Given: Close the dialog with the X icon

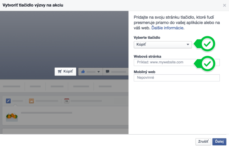Looking at the screenshot, I should pos(225,5).
